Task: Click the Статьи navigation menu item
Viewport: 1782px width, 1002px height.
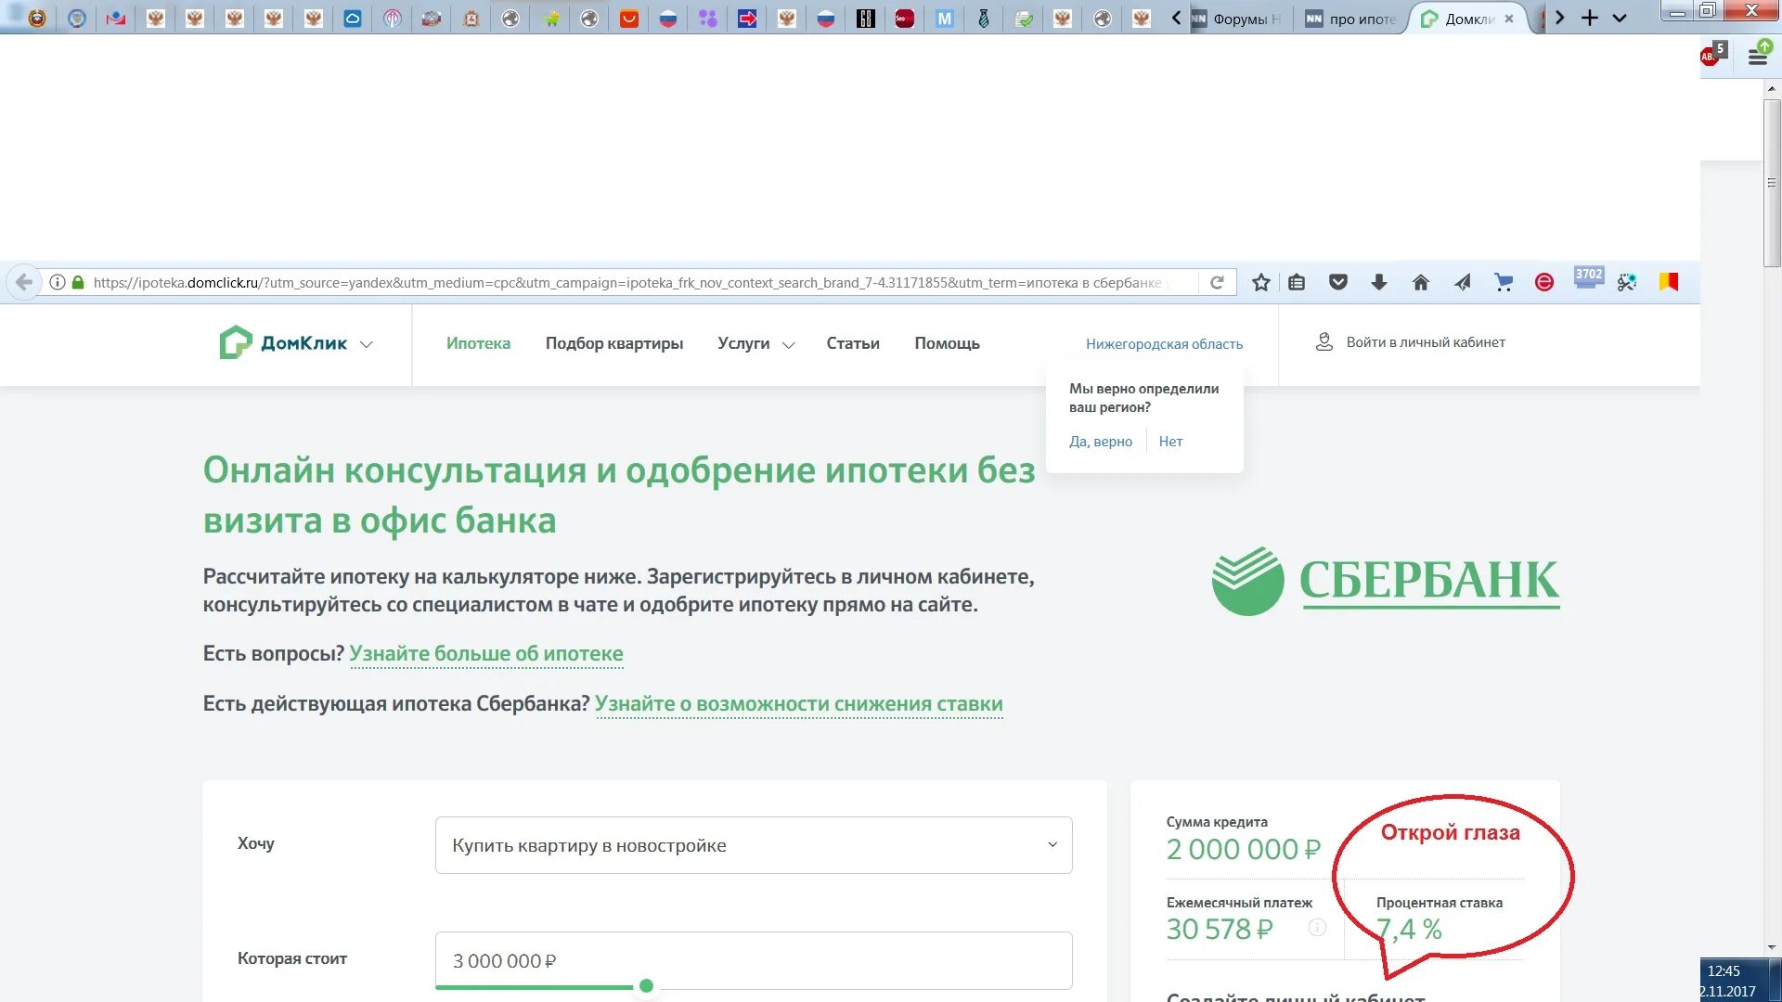Action: point(853,344)
